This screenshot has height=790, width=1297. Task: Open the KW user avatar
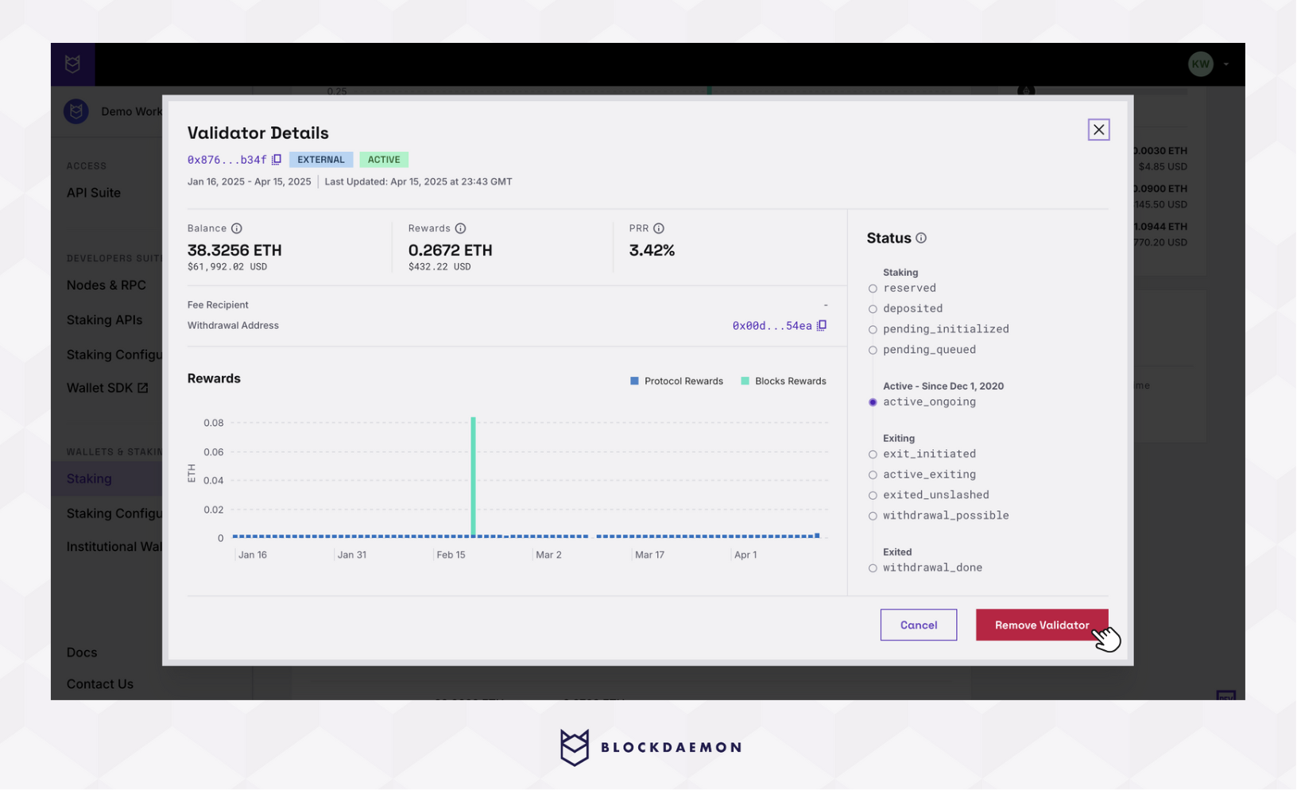[x=1200, y=64]
